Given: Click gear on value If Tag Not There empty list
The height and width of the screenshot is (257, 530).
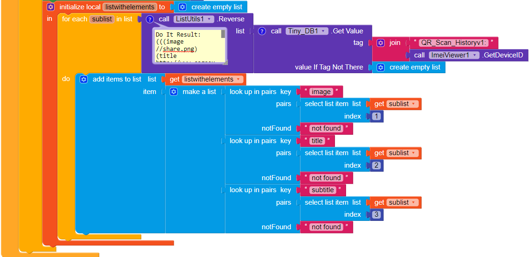Looking at the screenshot, I should [x=381, y=67].
